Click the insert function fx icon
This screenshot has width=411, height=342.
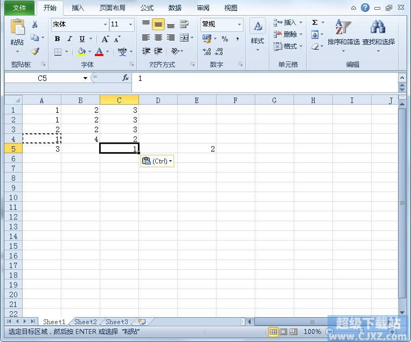[x=126, y=78]
